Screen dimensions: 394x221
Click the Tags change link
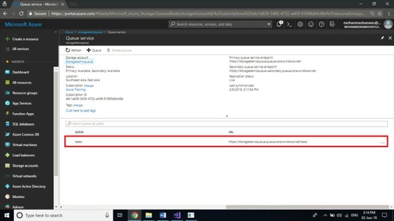point(78,105)
